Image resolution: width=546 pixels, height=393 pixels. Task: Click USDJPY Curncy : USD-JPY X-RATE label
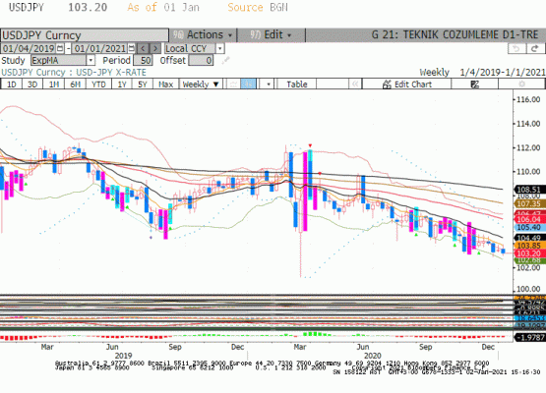click(74, 73)
